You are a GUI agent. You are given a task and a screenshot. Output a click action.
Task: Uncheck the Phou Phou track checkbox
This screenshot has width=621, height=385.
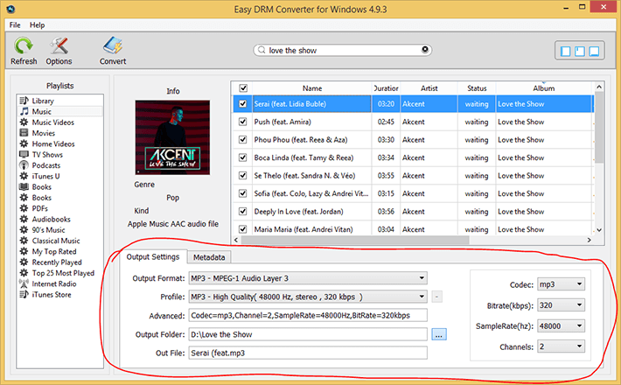(x=243, y=139)
